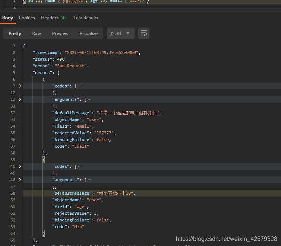Click the "timestamp" key on line 2
This screenshot has height=246, width=281.
(46, 52)
